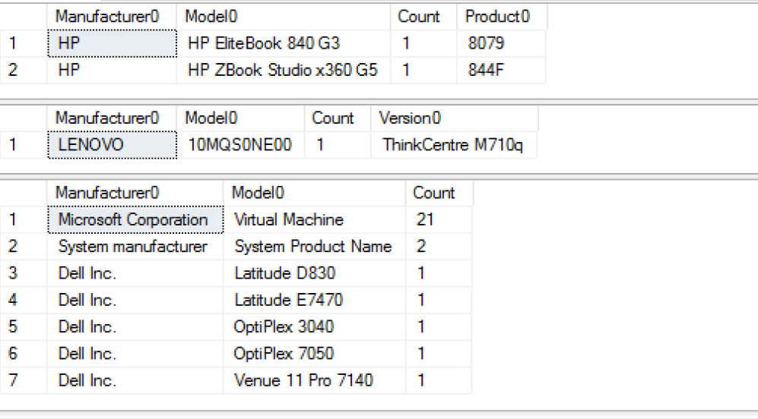Select the count cell showing 21

(425, 220)
